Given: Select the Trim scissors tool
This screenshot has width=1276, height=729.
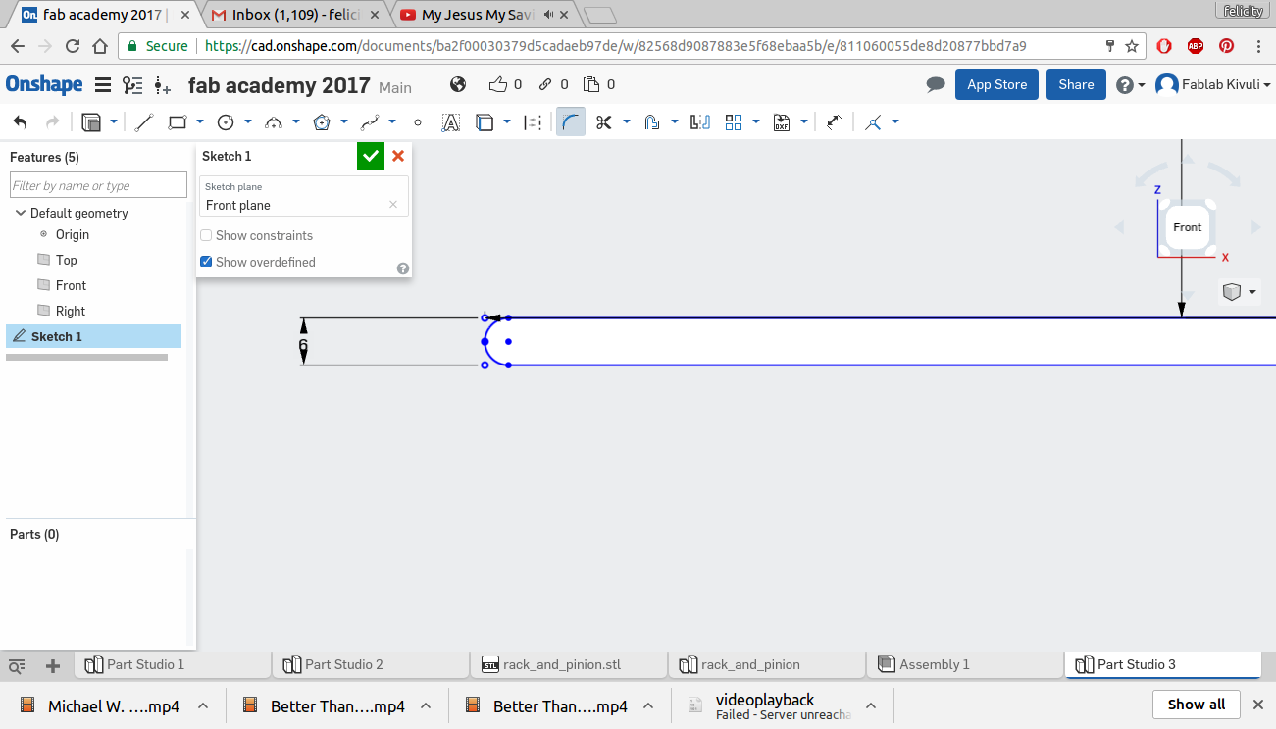Looking at the screenshot, I should pos(604,122).
